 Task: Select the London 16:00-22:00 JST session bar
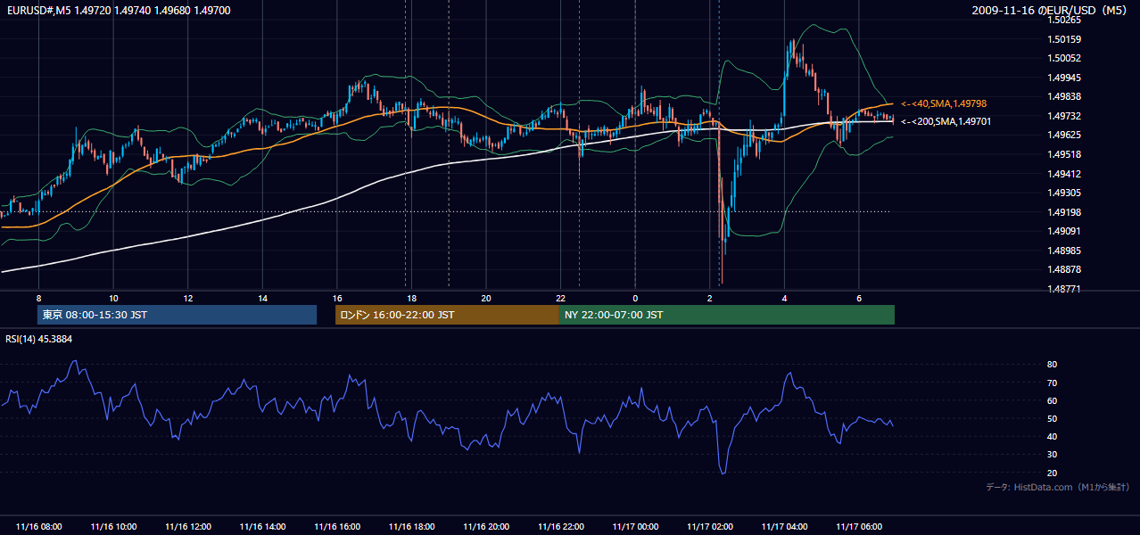click(447, 315)
